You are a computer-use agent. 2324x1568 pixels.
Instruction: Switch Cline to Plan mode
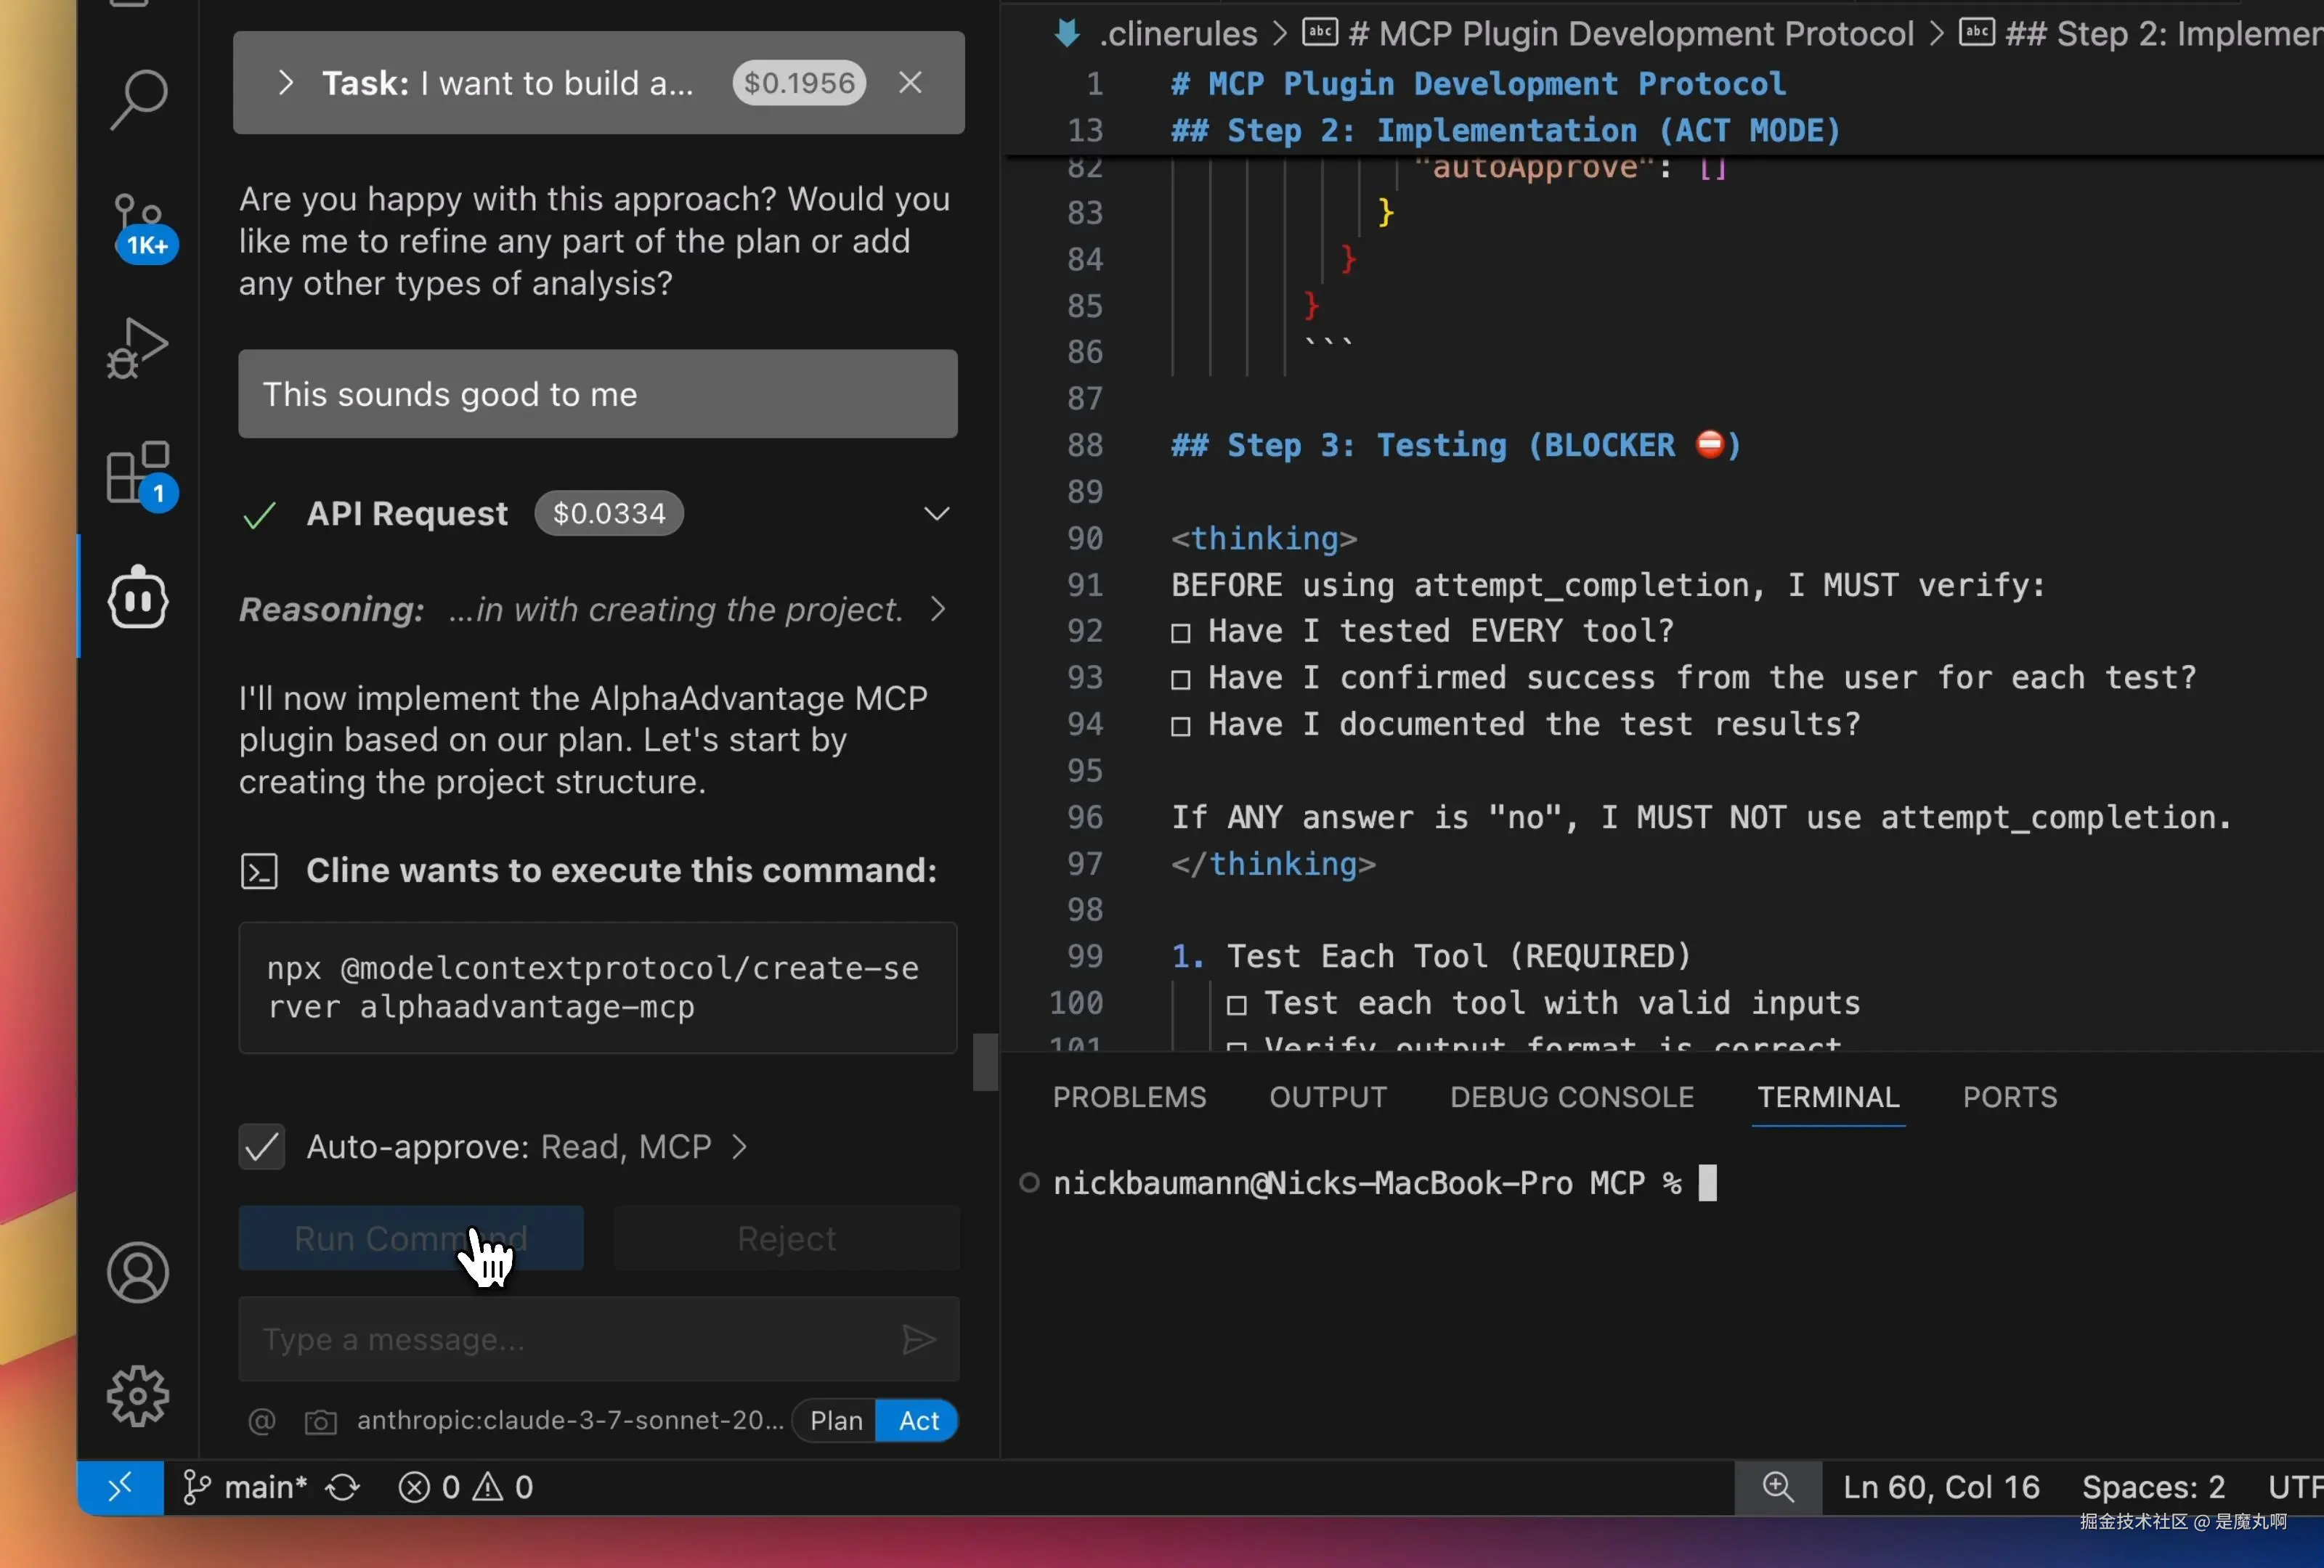[835, 1420]
